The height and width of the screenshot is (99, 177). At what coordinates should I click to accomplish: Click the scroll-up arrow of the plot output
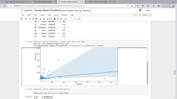coord(147,48)
